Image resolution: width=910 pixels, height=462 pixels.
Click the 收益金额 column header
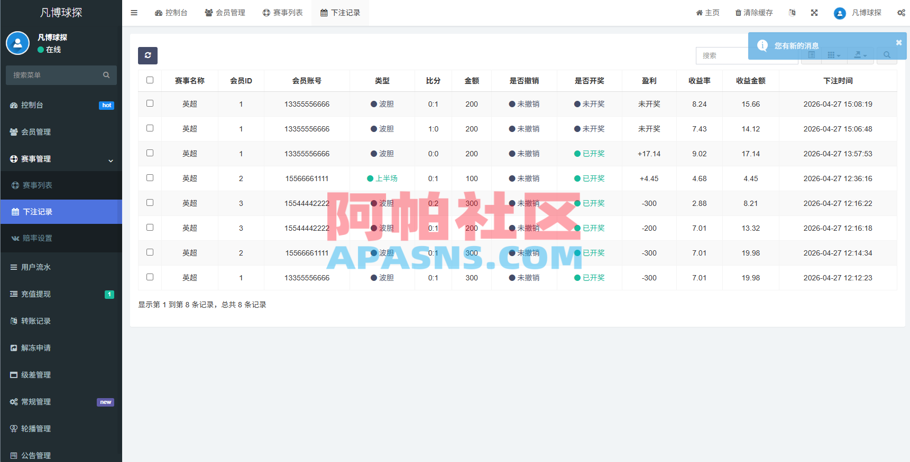tap(750, 81)
